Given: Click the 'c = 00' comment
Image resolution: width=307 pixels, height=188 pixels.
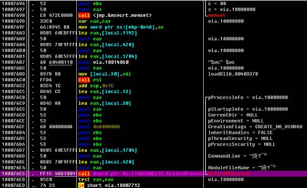Looking at the screenshot, I should point(217,4).
